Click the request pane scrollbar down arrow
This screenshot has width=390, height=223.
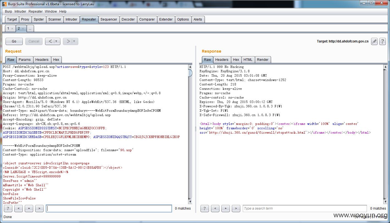[190, 202]
